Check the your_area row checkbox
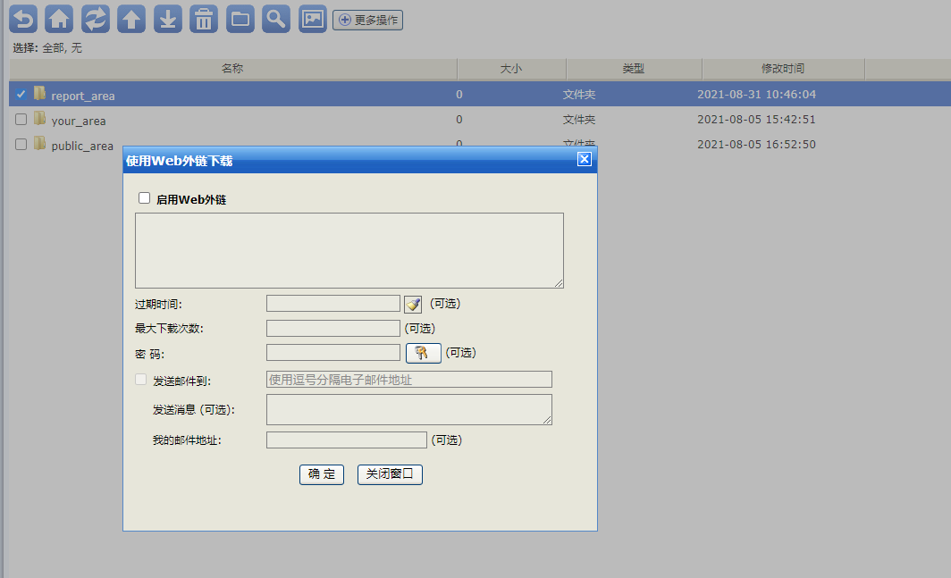The width and height of the screenshot is (951, 578). click(21, 119)
